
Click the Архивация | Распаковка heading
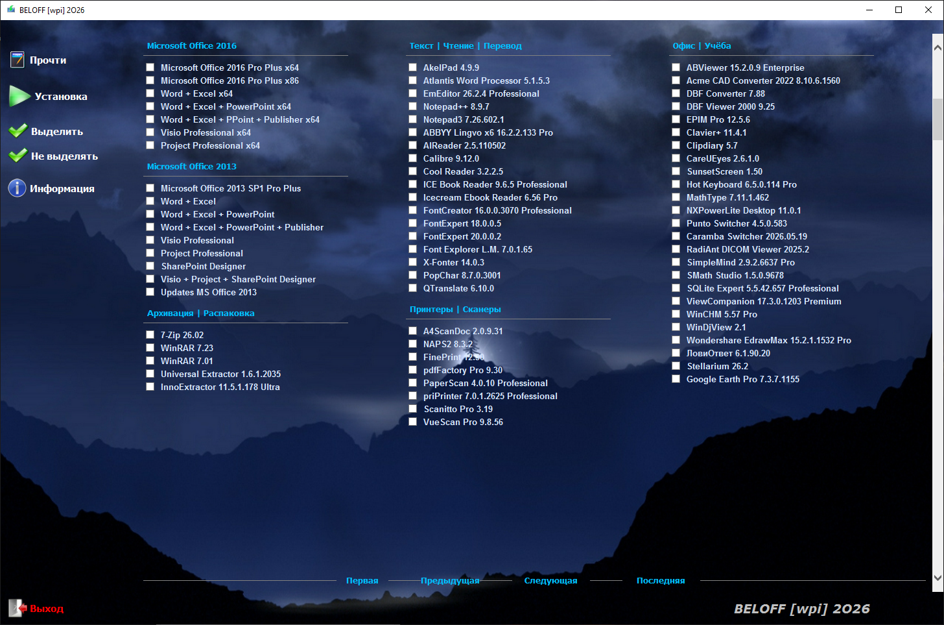tap(200, 313)
